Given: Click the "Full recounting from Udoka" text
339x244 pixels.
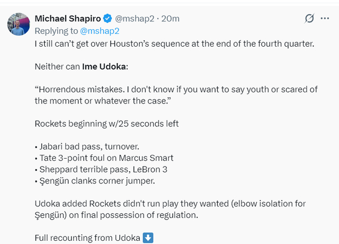Looking at the screenshot, I should 88,238.
